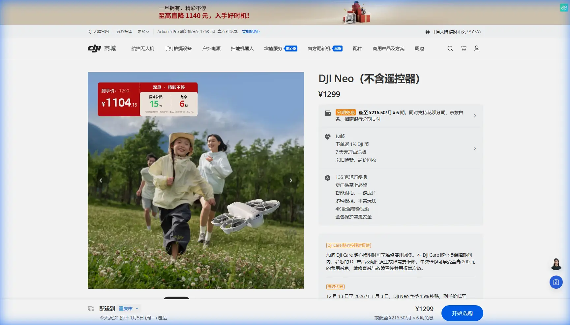Click the delivery truck icon beside 配送到

click(91, 308)
